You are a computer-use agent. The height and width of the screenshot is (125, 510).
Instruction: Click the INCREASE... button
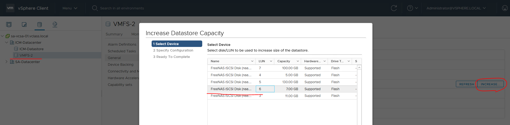[490, 84]
